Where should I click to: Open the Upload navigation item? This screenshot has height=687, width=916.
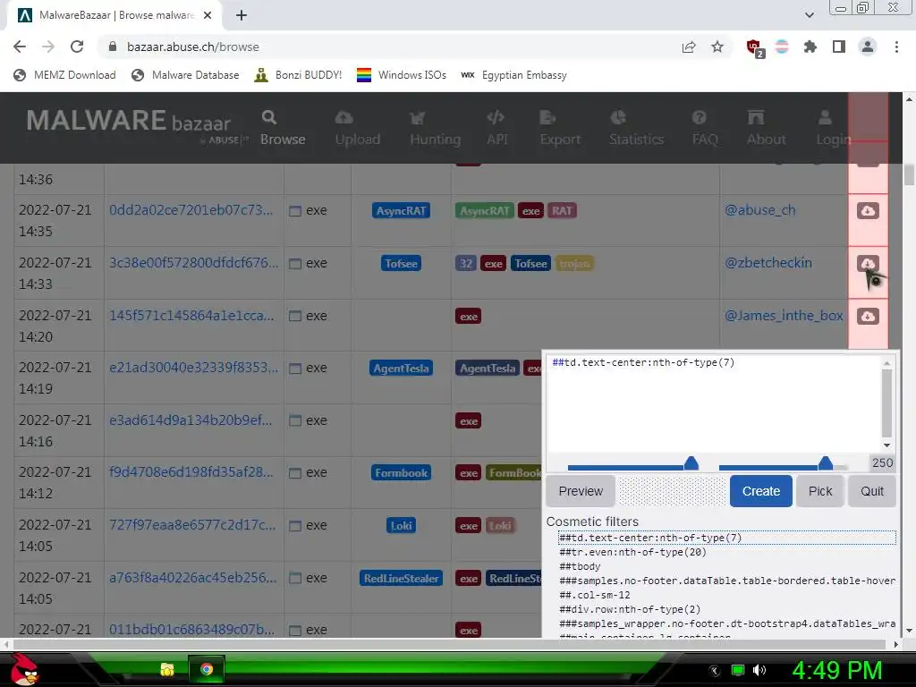tap(358, 128)
